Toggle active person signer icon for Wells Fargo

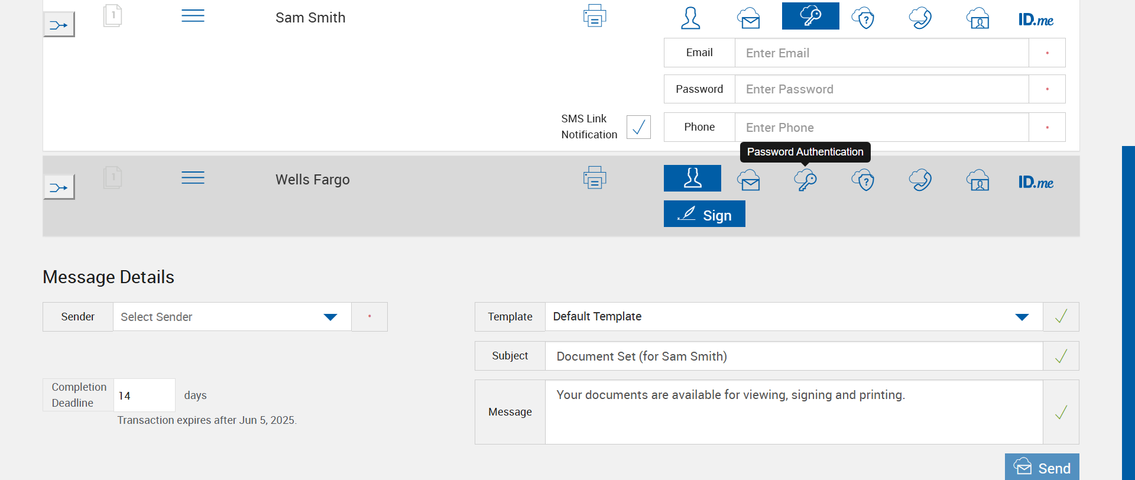(x=692, y=178)
